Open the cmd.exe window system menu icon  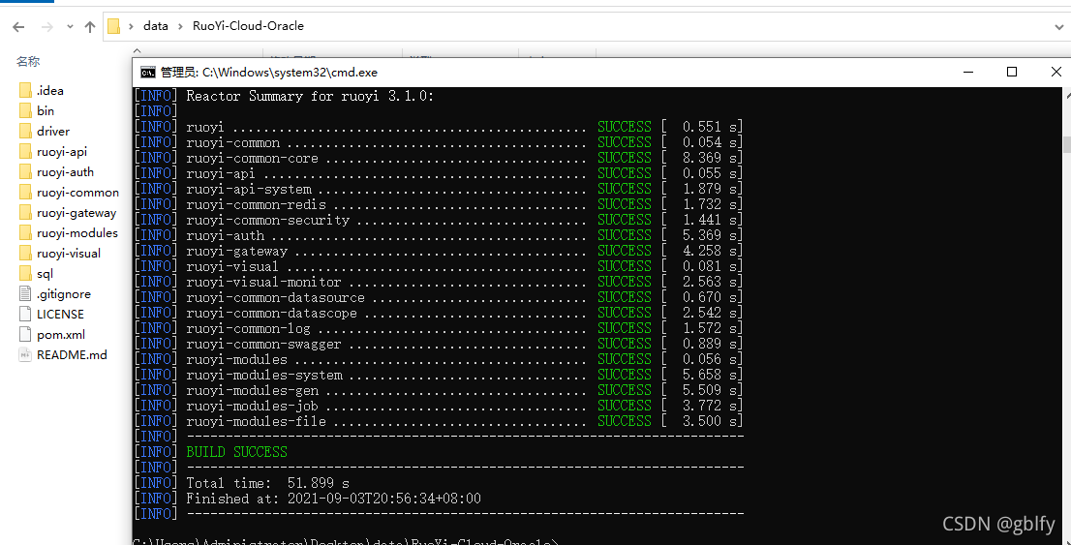[147, 73]
